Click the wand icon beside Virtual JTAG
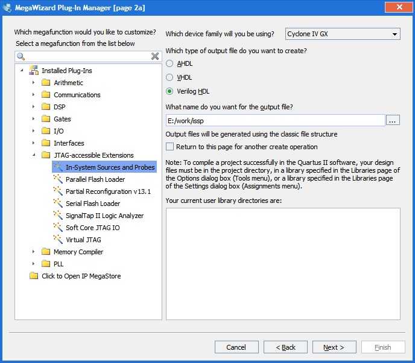415x363 pixels. point(58,240)
